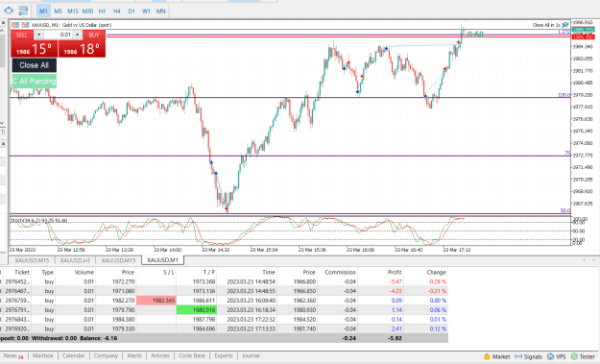
Task: Click the one-click trading panel icon
Action: click(15, 25)
